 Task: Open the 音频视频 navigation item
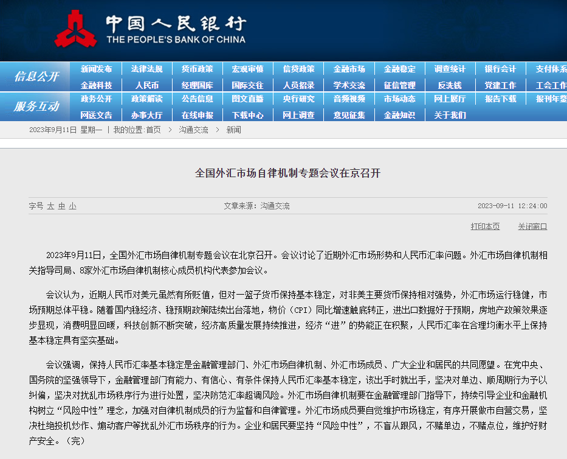click(349, 99)
